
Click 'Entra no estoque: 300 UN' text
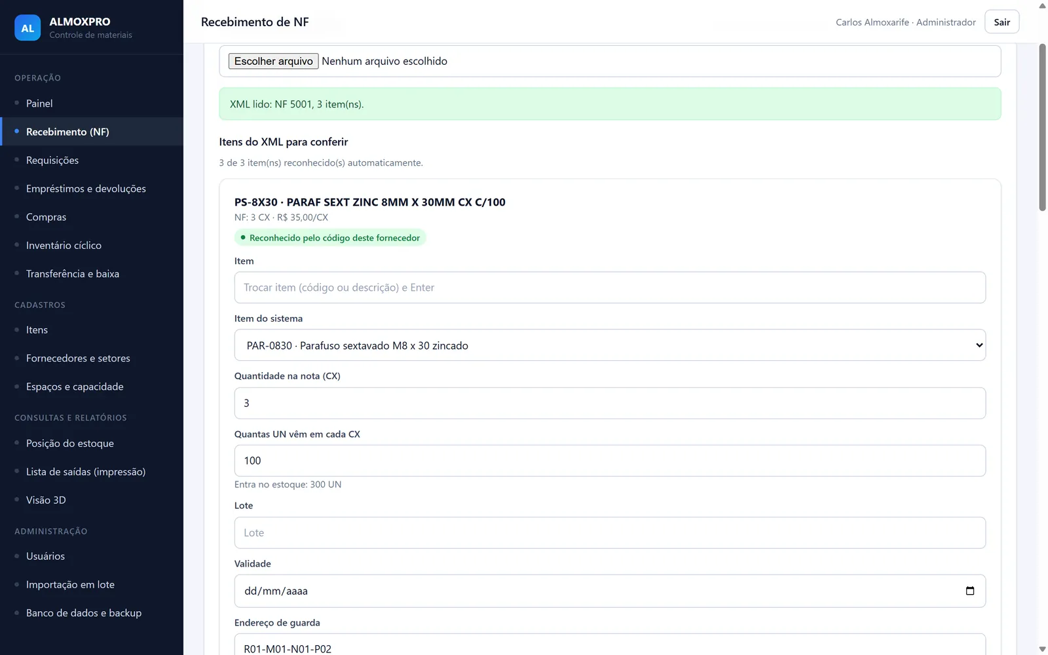(x=288, y=485)
